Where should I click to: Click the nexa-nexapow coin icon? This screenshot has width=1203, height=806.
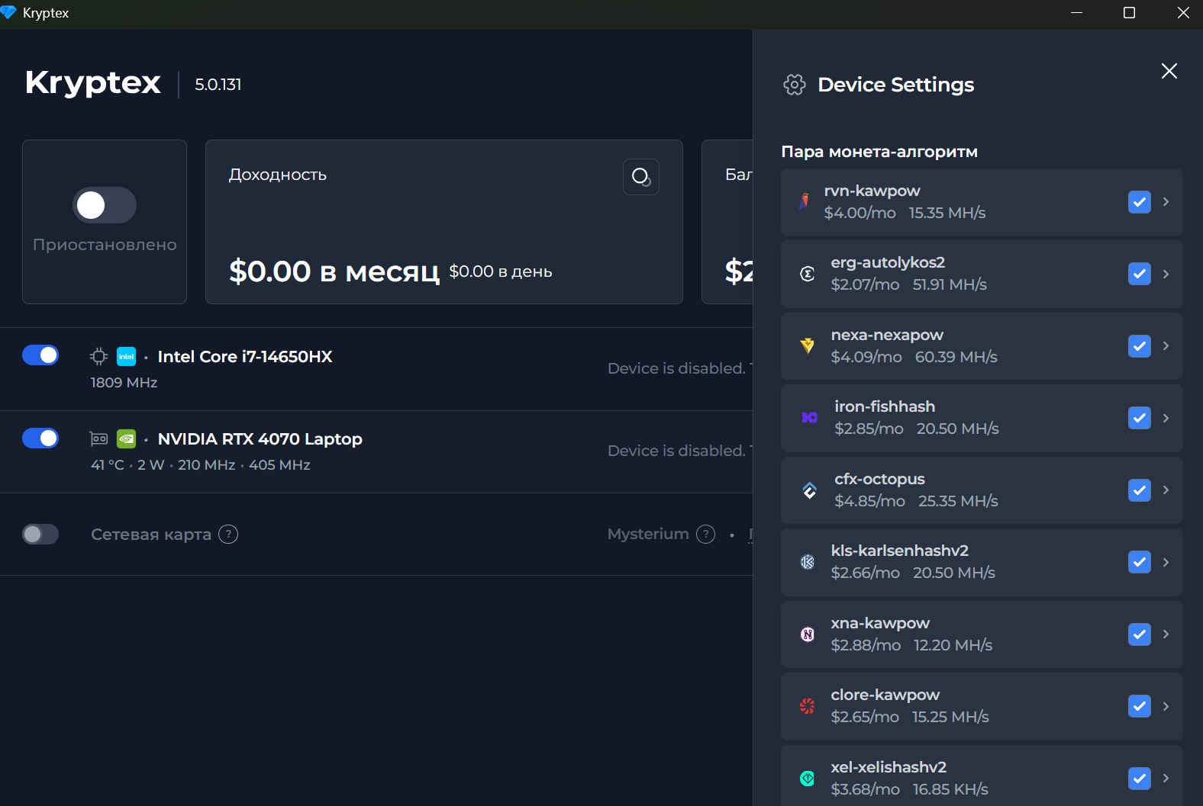coord(808,345)
